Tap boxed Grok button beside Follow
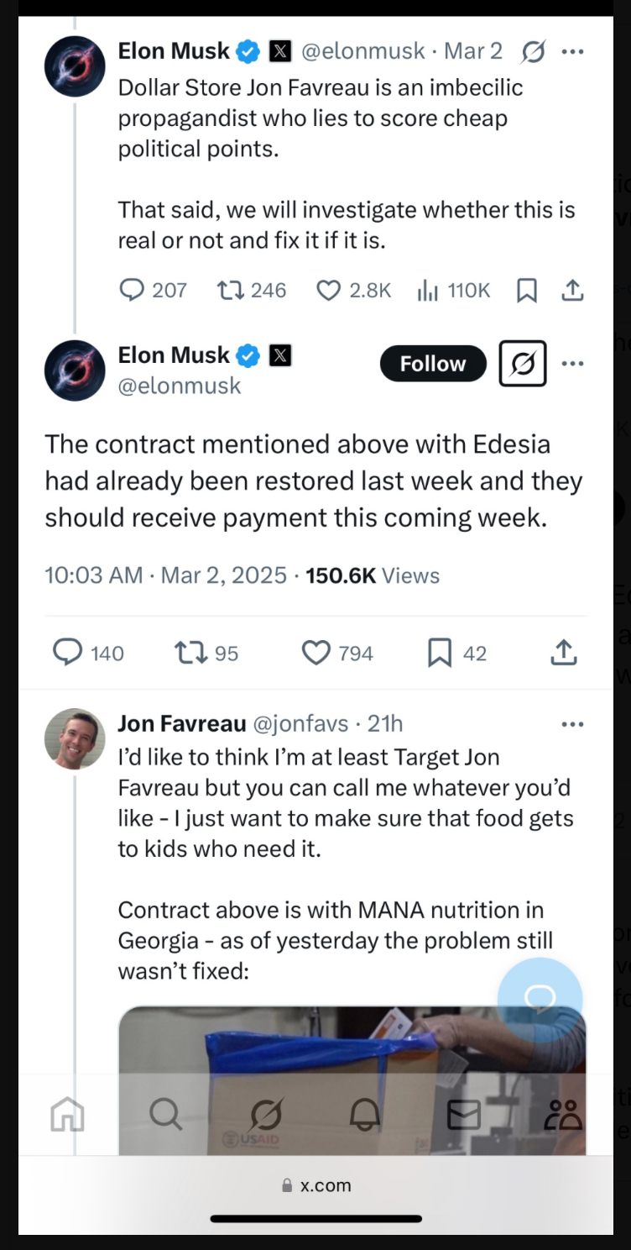This screenshot has width=631, height=1250. point(523,364)
